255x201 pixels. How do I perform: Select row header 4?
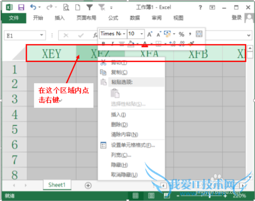(x=15, y=114)
